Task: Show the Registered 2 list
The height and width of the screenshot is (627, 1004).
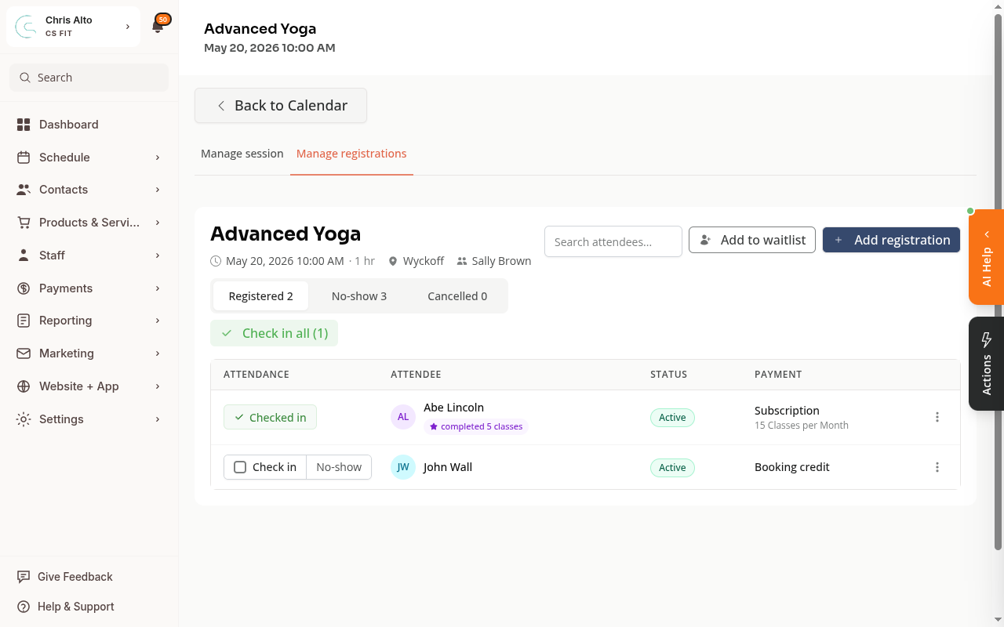Action: [260, 296]
